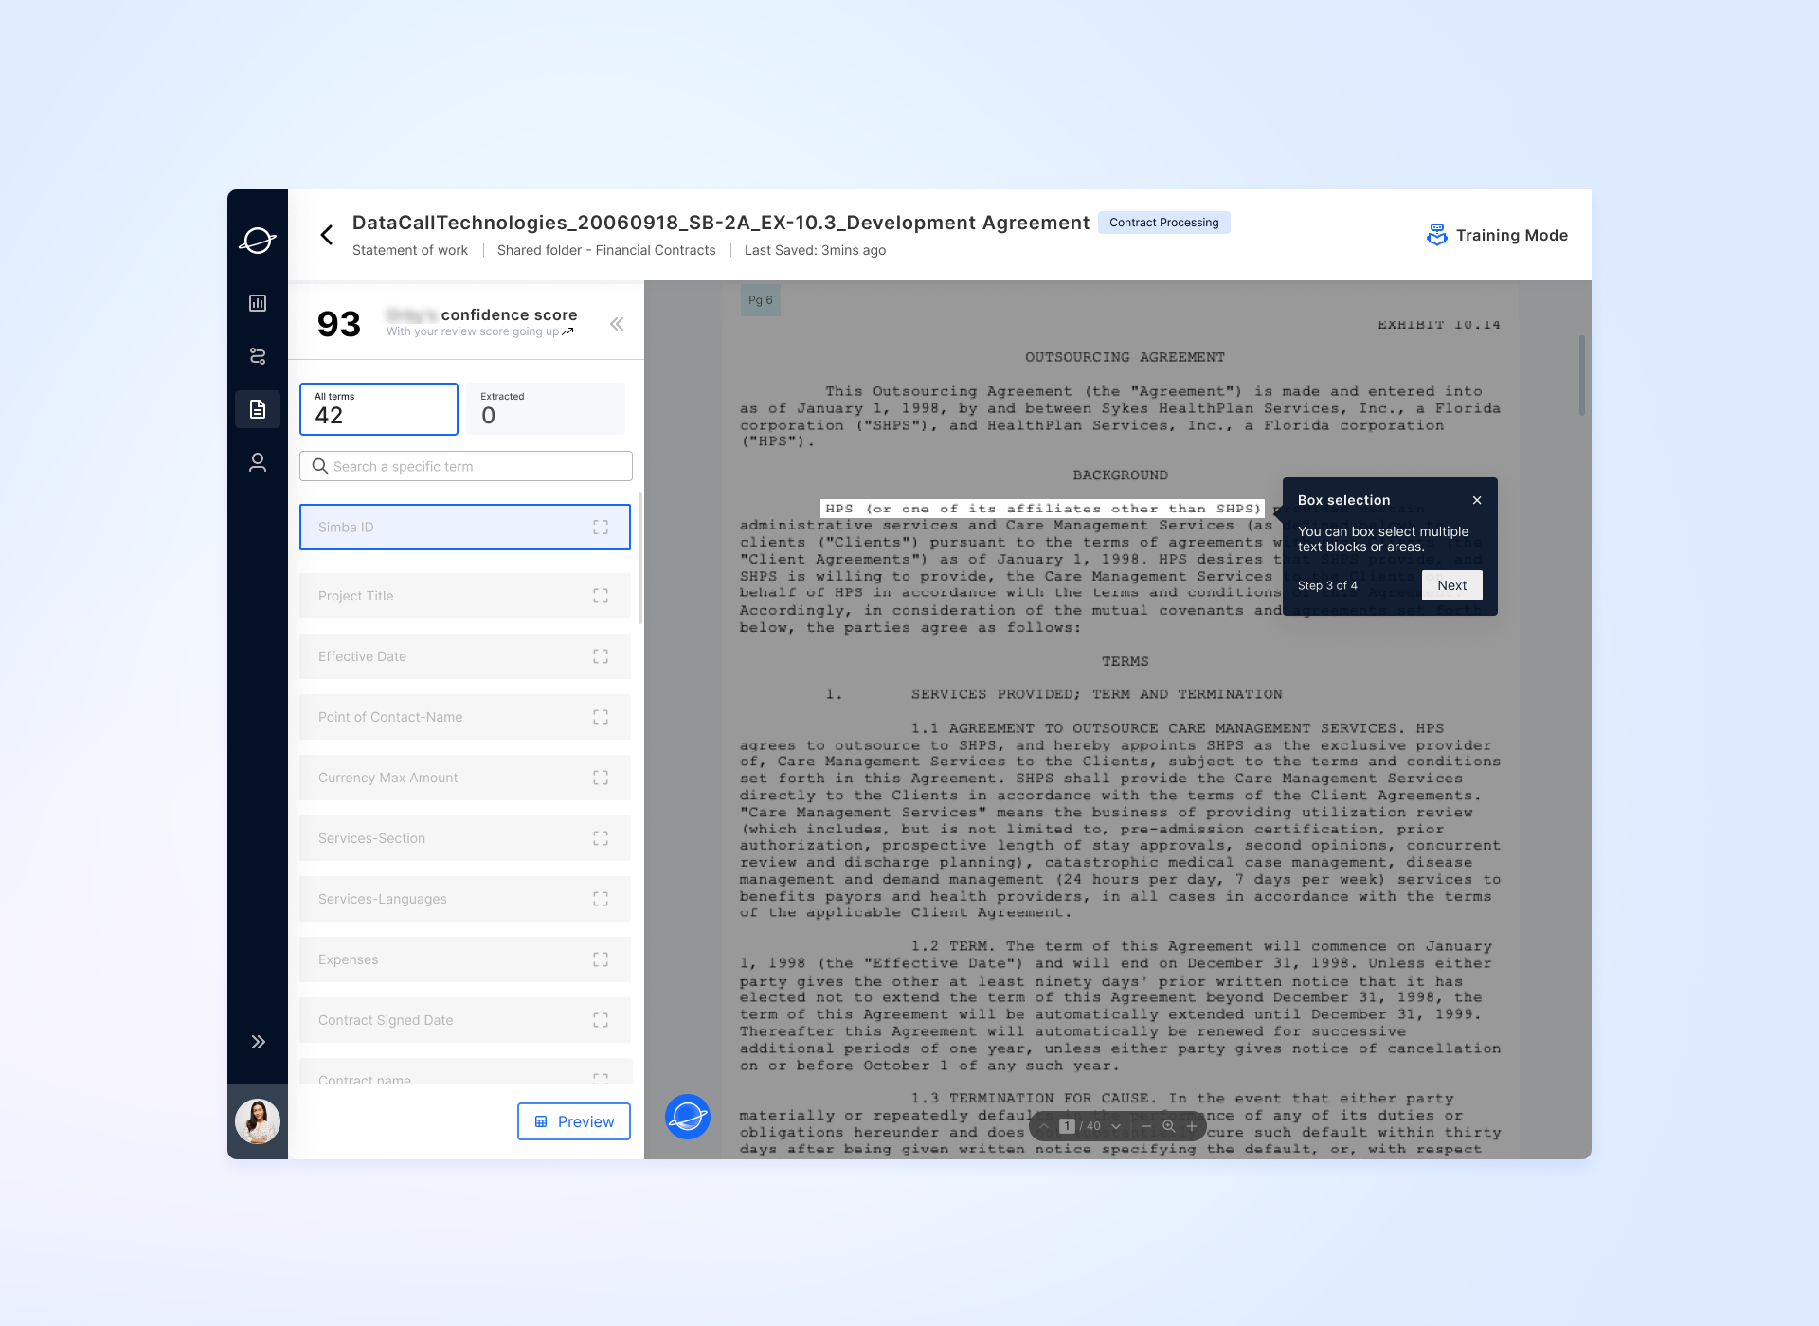Close the Box selection tooltip
The height and width of the screenshot is (1326, 1819).
1477,500
